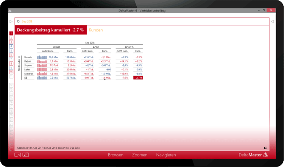The width and height of the screenshot is (284, 167).
Task: Go to report page 1
Action: click(11, 33)
